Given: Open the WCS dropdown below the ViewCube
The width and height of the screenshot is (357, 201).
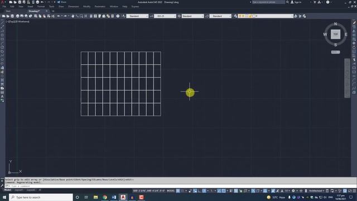Looking at the screenshot, I should (335, 52).
